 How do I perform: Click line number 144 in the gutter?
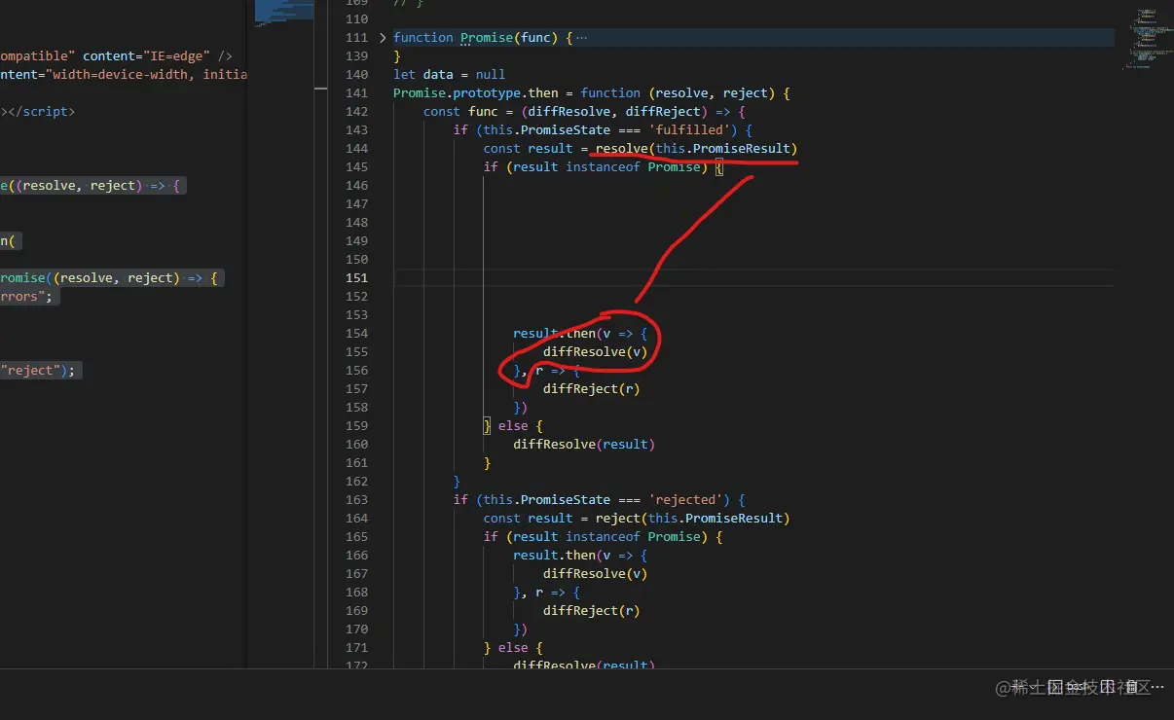pos(357,149)
